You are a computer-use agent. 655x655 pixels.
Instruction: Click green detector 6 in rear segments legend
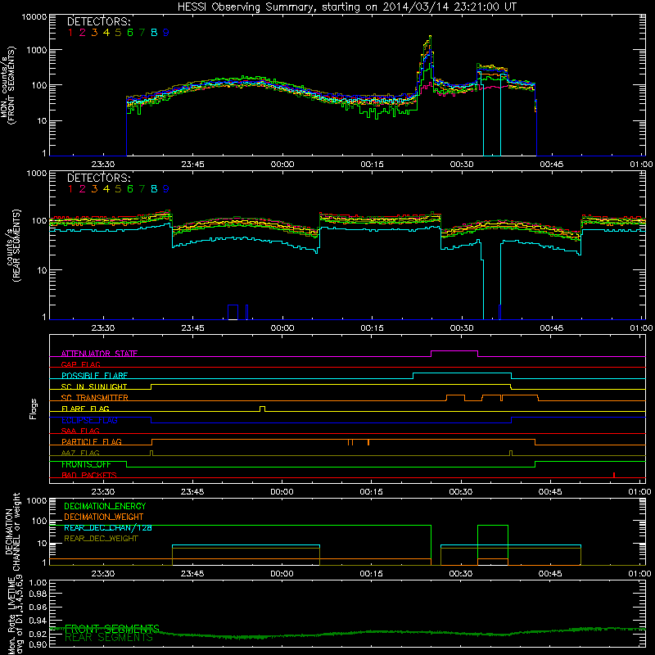(x=130, y=189)
